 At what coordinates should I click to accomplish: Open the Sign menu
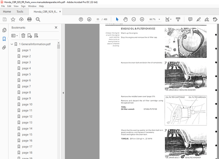tap(23, 6)
